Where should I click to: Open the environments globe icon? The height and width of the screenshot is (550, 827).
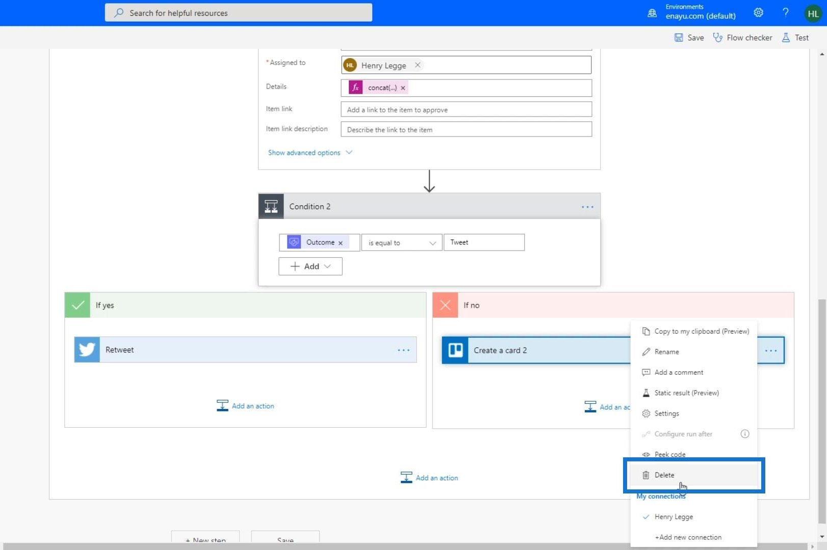(x=652, y=13)
